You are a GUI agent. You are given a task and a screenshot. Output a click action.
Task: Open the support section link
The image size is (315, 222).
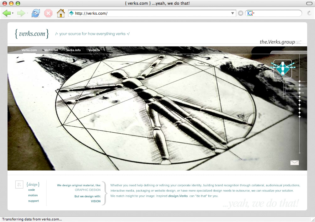(x=34, y=201)
